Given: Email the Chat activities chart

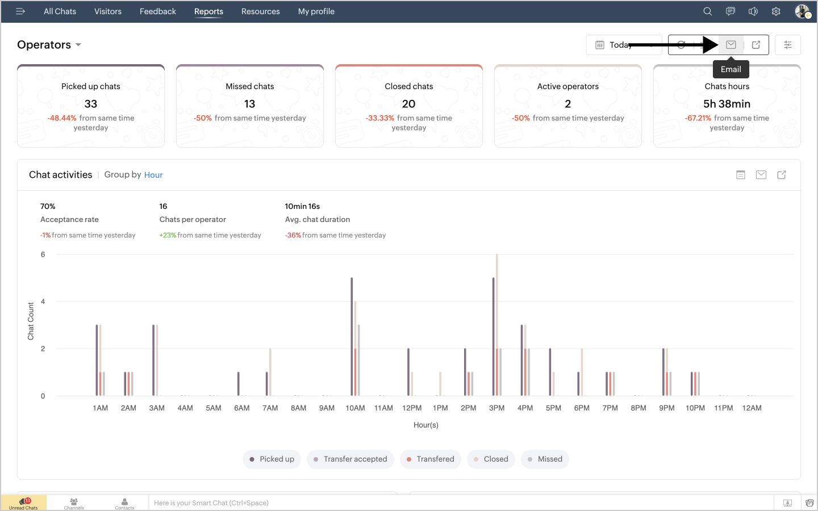Looking at the screenshot, I should (x=761, y=175).
